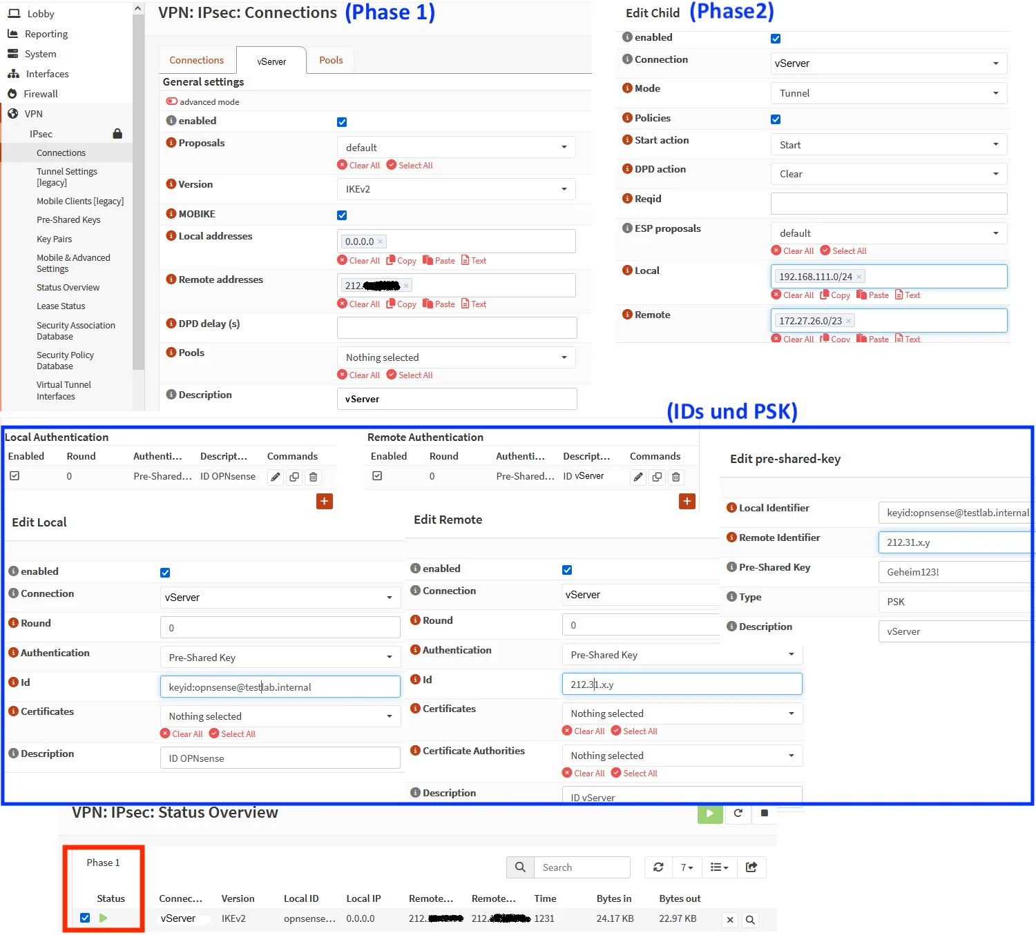1036x935 pixels.
Task: Click the refresh table icon in Status Overview
Action: (x=658, y=867)
